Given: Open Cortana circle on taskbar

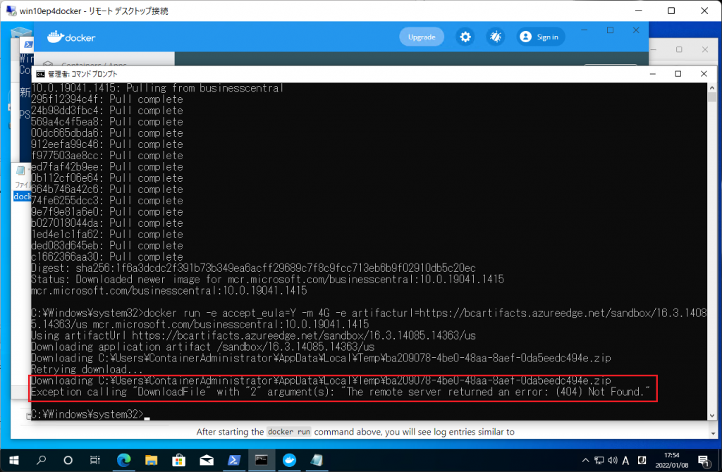Looking at the screenshot, I should [68, 460].
